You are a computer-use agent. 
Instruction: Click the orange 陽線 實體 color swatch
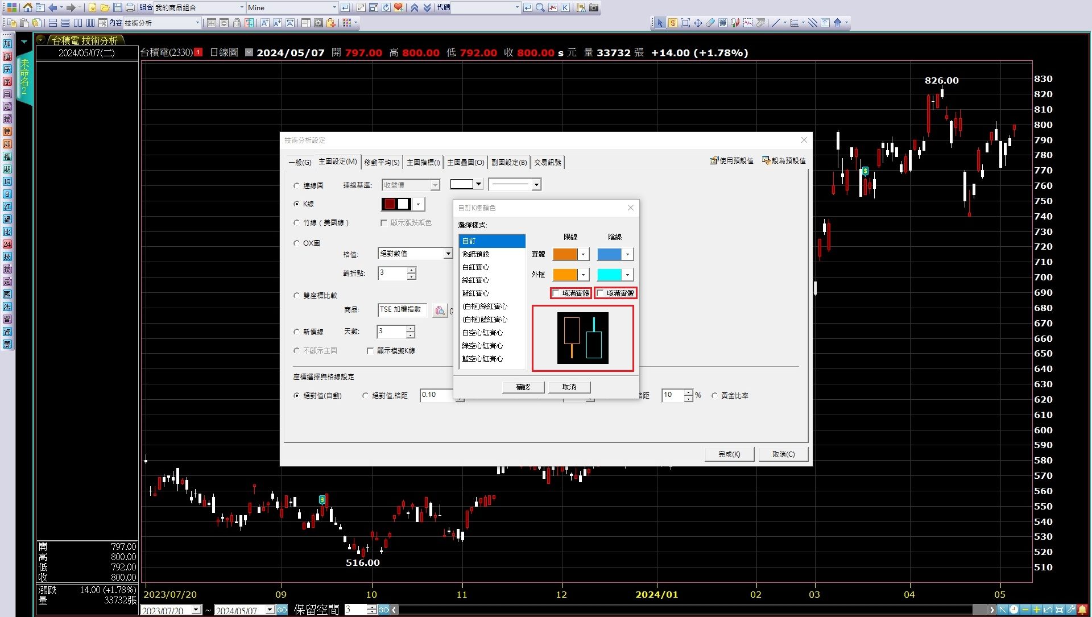tap(565, 254)
